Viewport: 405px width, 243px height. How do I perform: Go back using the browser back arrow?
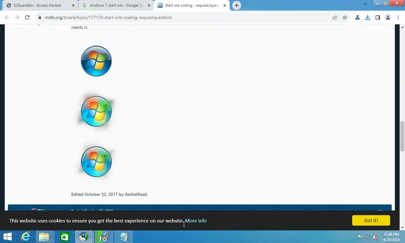(x=7, y=17)
